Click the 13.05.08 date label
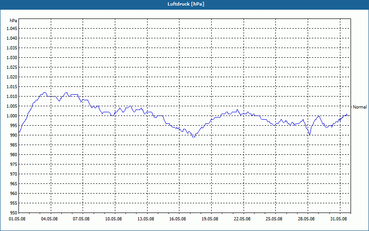The width and height of the screenshot is (369, 231). (x=146, y=219)
